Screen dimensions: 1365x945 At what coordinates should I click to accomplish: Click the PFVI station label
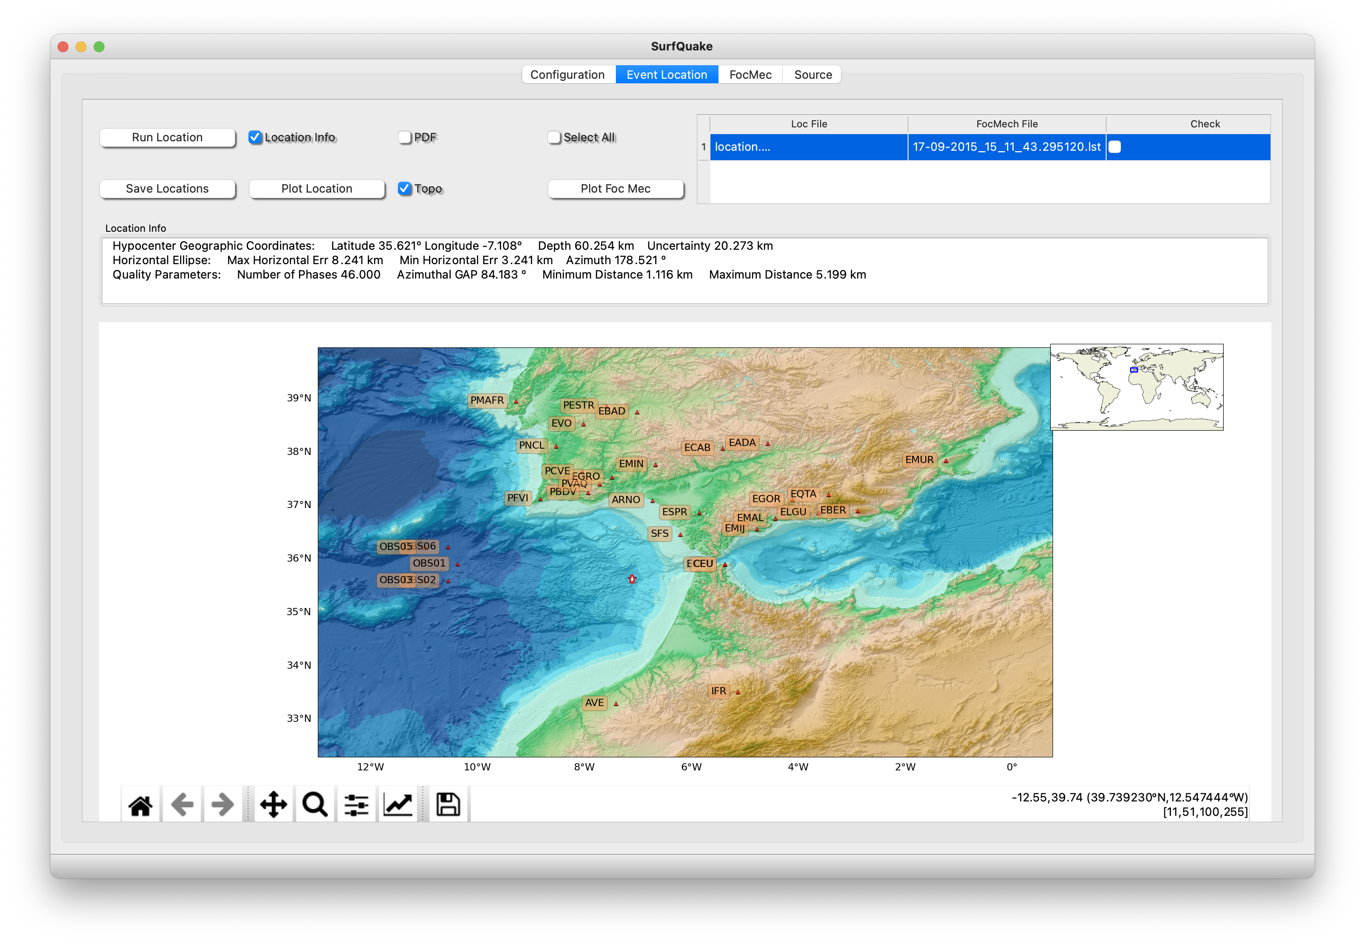(x=518, y=498)
